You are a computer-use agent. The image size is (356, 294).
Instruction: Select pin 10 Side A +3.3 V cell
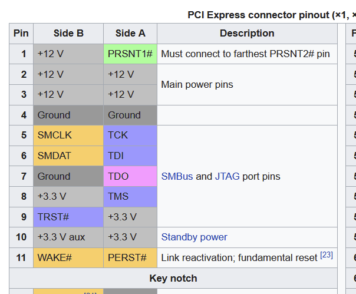130,237
